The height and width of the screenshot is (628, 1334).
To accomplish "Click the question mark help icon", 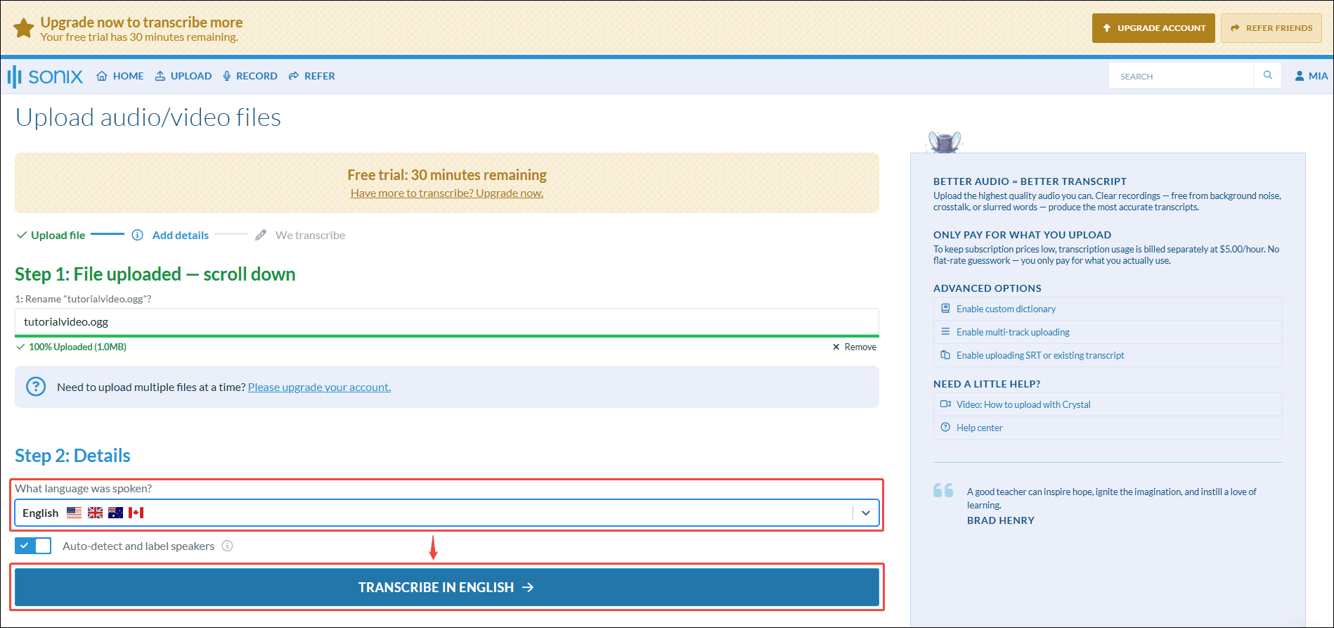I will pos(36,387).
